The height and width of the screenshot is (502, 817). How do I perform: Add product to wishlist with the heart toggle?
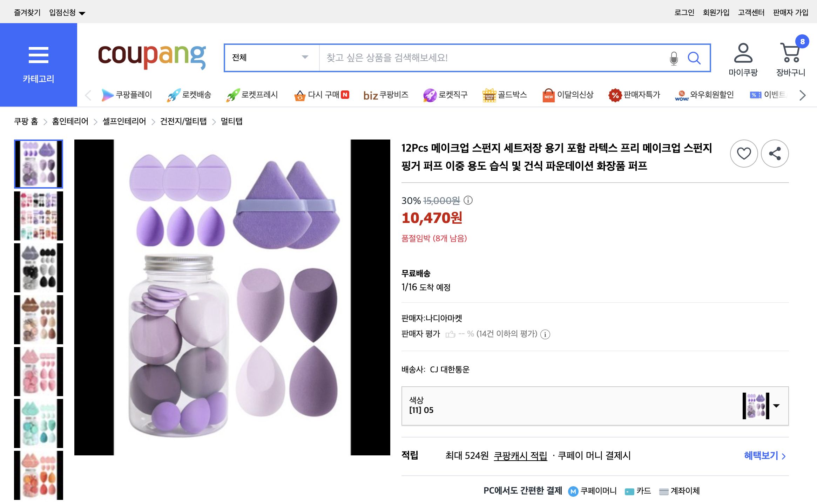(744, 153)
